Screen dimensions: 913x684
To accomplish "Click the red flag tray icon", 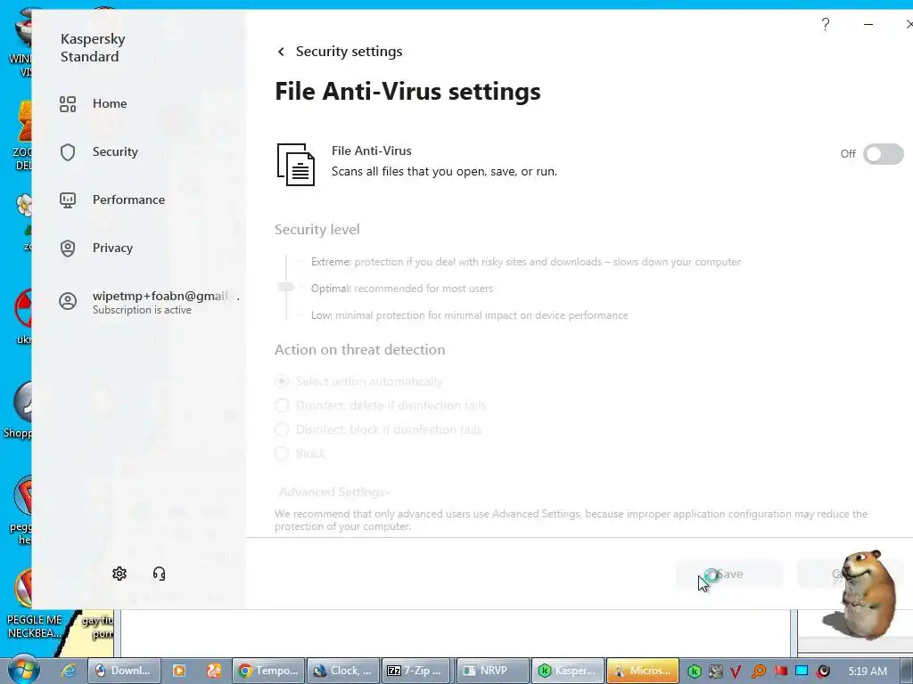I will (x=780, y=672).
